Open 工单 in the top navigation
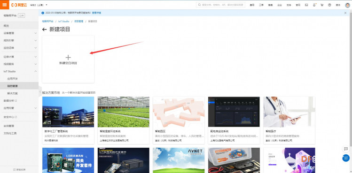The image size is (352, 173). [261, 5]
